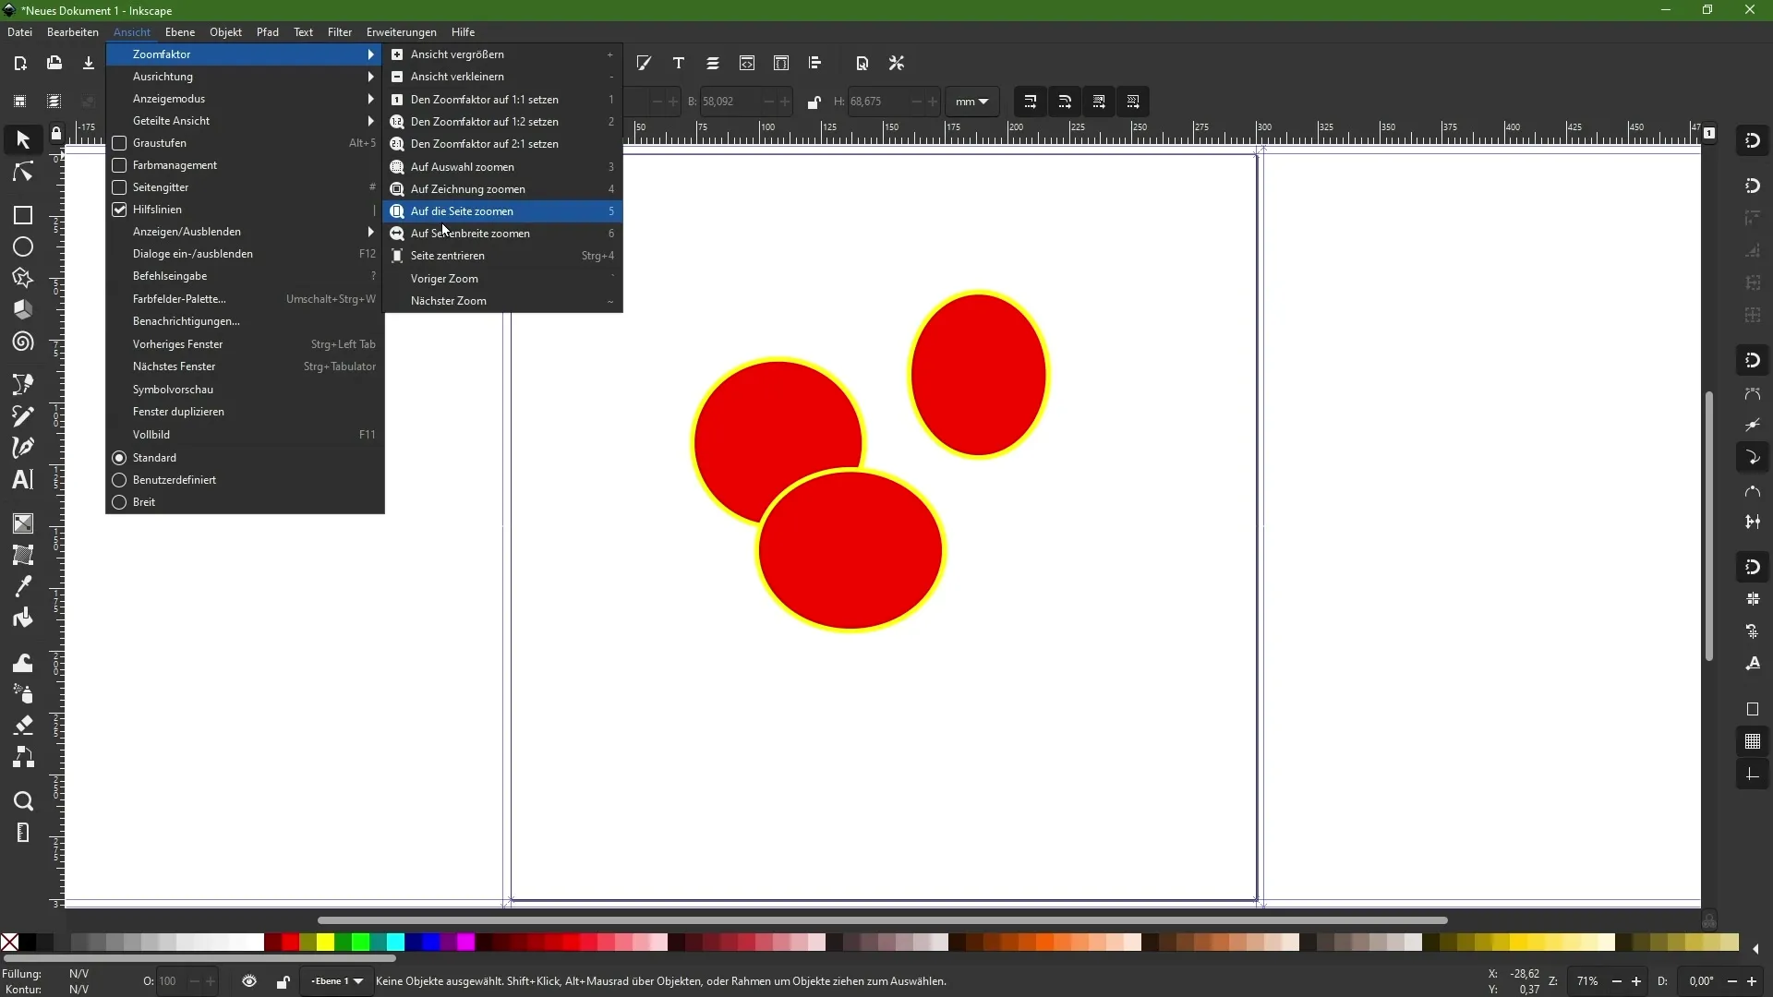This screenshot has width=1773, height=997.
Task: Click the horizontal canvas scrollbar
Action: click(883, 920)
